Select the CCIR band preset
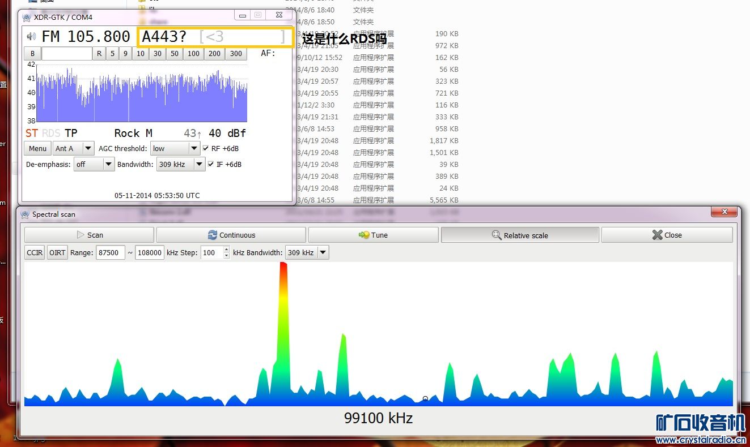This screenshot has height=447, width=750. (x=35, y=252)
